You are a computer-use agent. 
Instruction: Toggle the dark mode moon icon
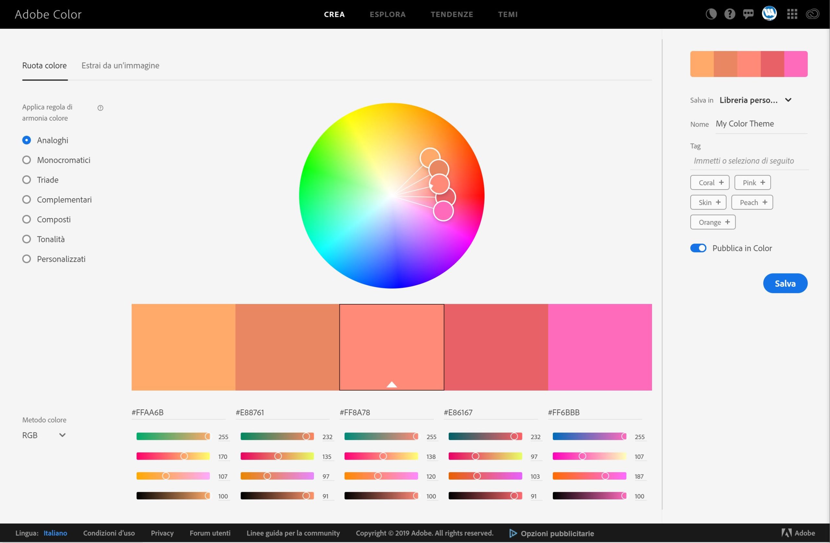[711, 14]
